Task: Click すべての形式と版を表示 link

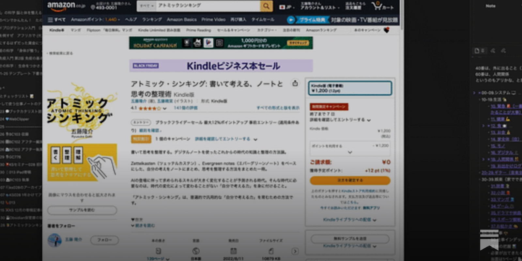Action: 278,108
